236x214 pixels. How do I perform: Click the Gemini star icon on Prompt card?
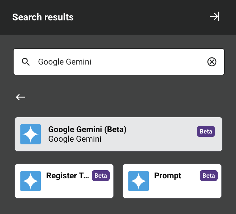[x=139, y=181]
